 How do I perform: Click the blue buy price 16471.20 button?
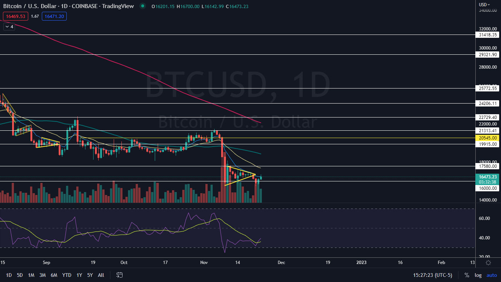click(x=54, y=16)
